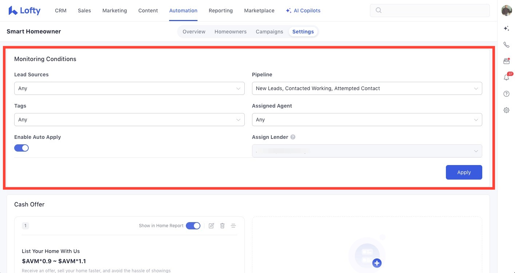Edit the first cash offer card
515x273 pixels.
(x=211, y=226)
